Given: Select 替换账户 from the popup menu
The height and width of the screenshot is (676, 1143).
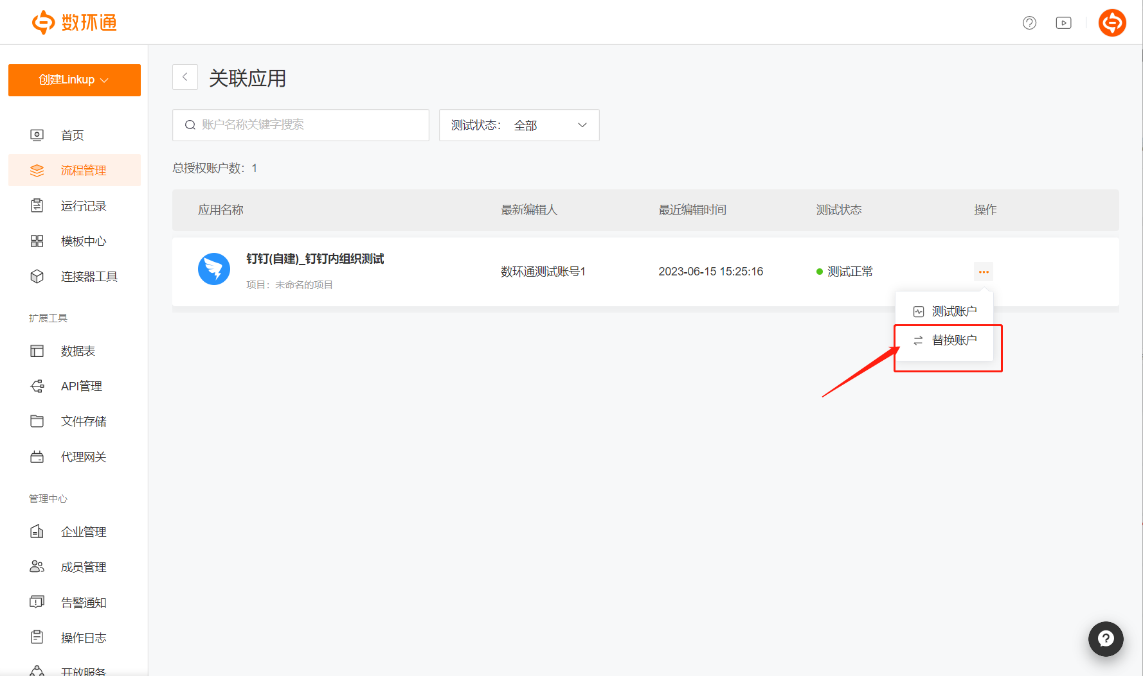Looking at the screenshot, I should pyautogui.click(x=945, y=340).
